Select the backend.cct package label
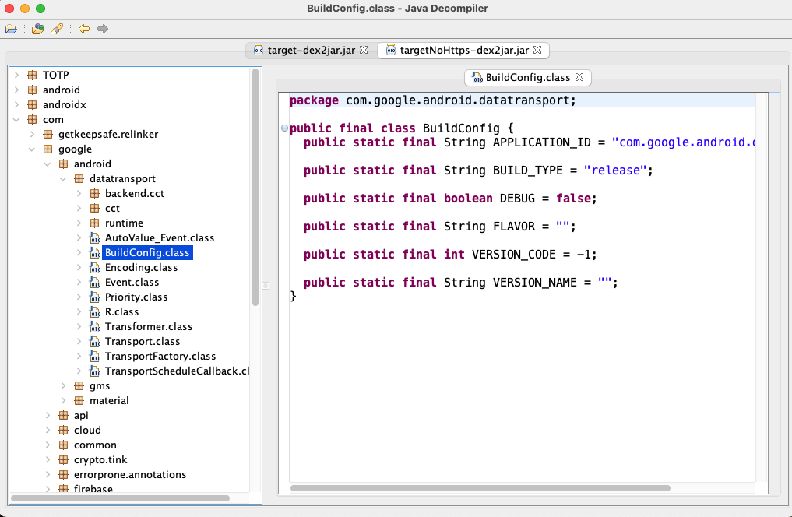 tap(135, 193)
